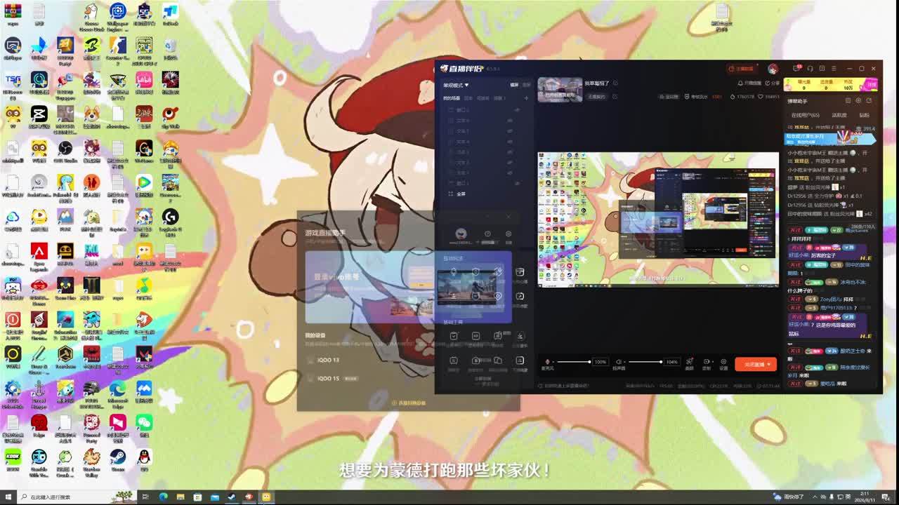899x505 pixels.
Task: Open the stream cover thumbnail in 直播伴侣
Action: click(560, 90)
